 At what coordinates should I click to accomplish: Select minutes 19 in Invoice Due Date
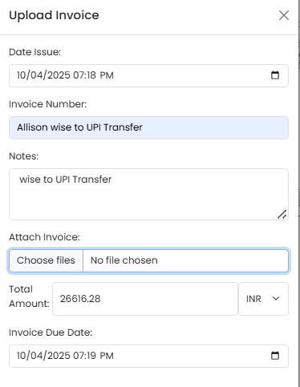91,356
